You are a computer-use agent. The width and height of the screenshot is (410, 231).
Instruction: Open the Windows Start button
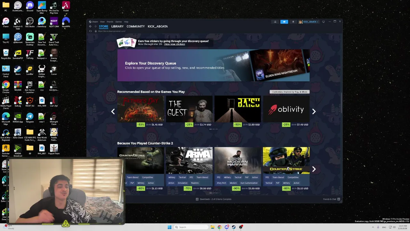(169, 227)
